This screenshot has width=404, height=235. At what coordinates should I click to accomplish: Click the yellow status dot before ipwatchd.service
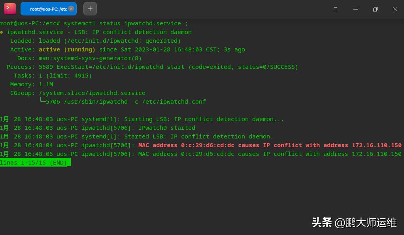(x=2, y=32)
